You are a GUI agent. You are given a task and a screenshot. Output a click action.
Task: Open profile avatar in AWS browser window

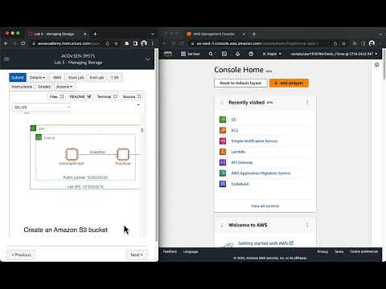(x=372, y=43)
